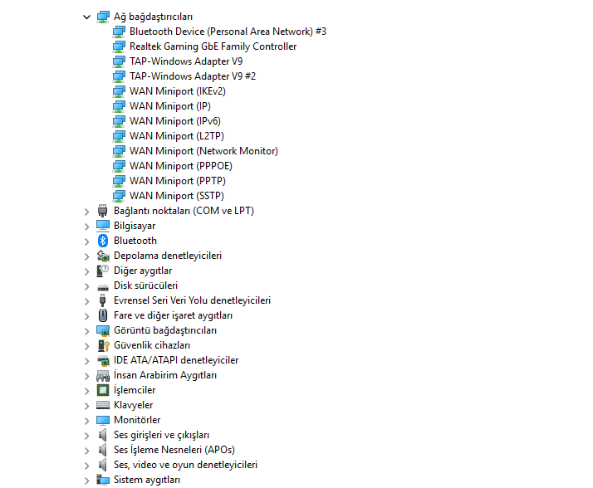This screenshot has width=593, height=488.
Task: Select the Monitörler label
Action: coord(137,420)
